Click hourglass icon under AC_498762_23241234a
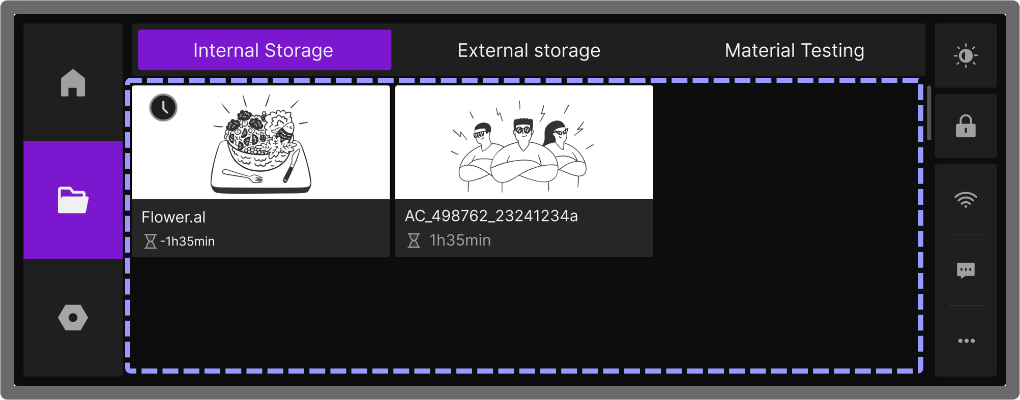The image size is (1020, 400). pyautogui.click(x=414, y=240)
